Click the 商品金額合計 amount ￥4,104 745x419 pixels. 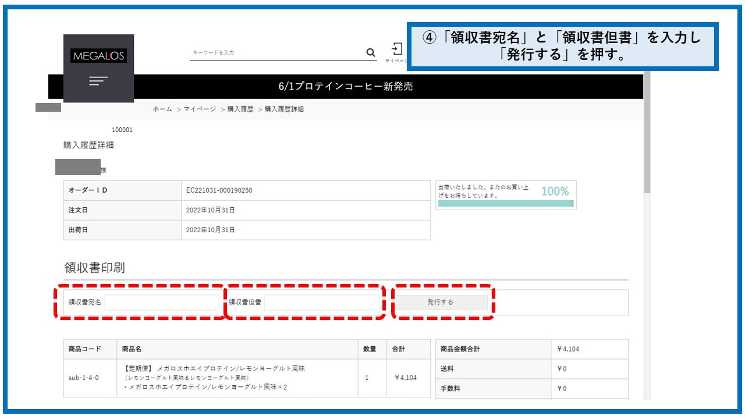(567, 349)
